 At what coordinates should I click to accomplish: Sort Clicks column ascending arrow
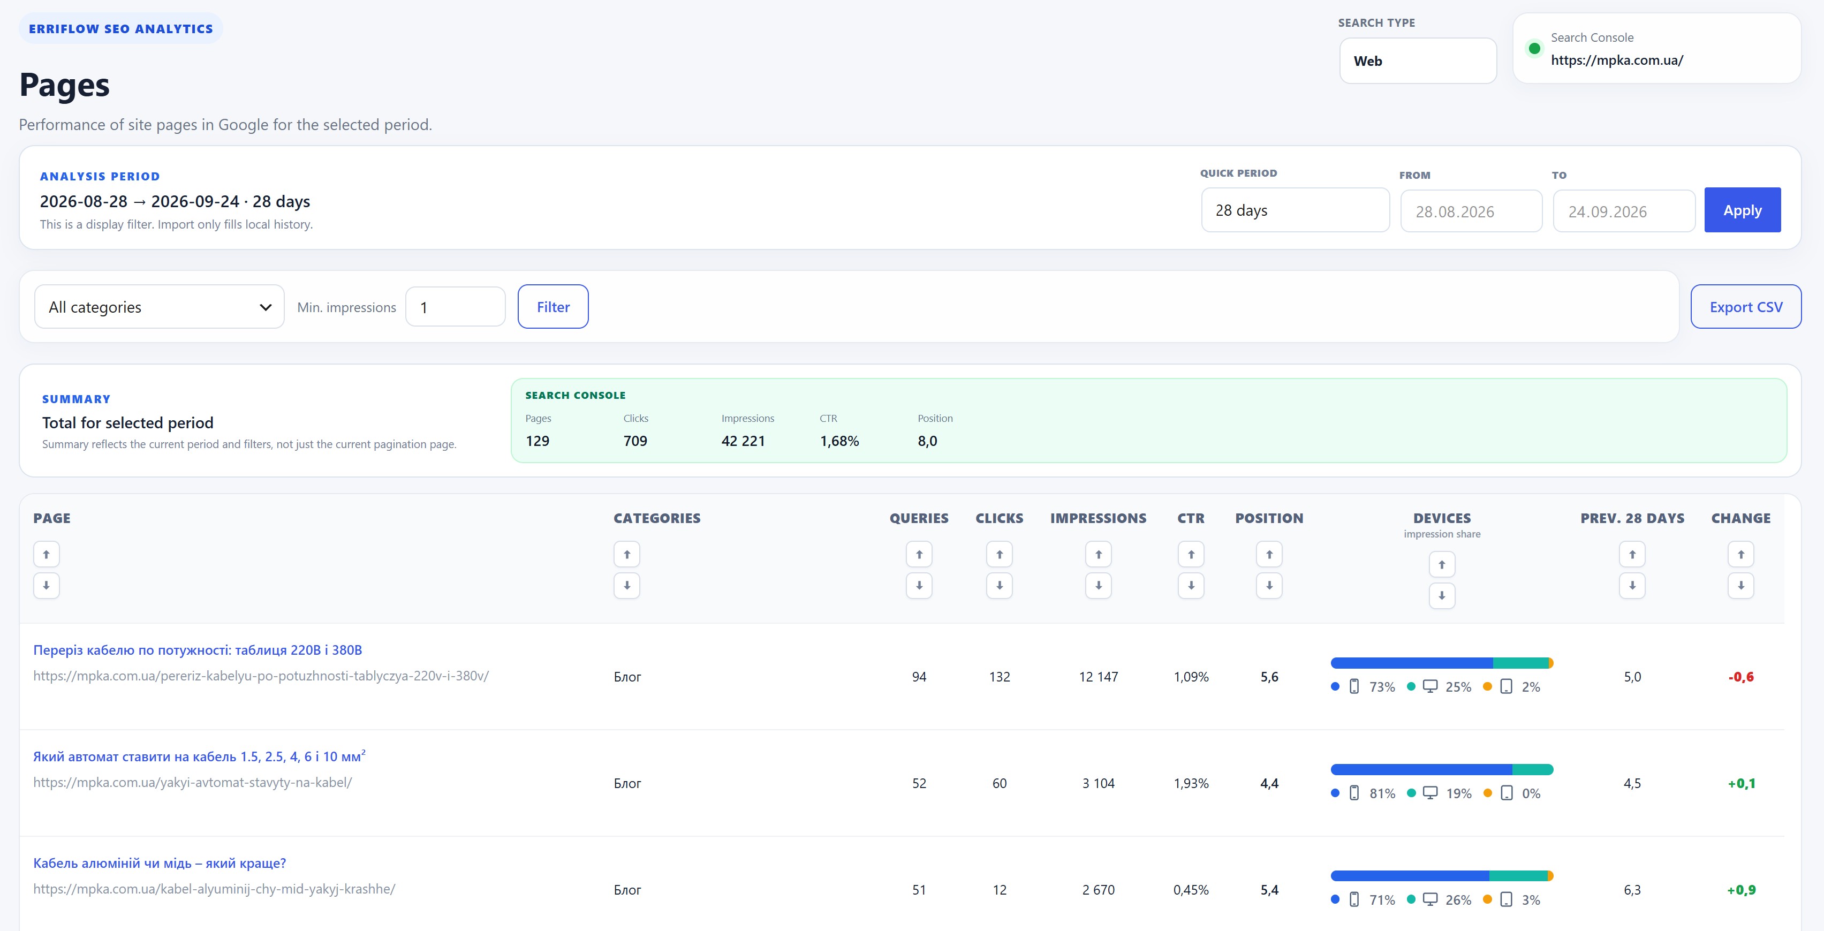point(999,554)
